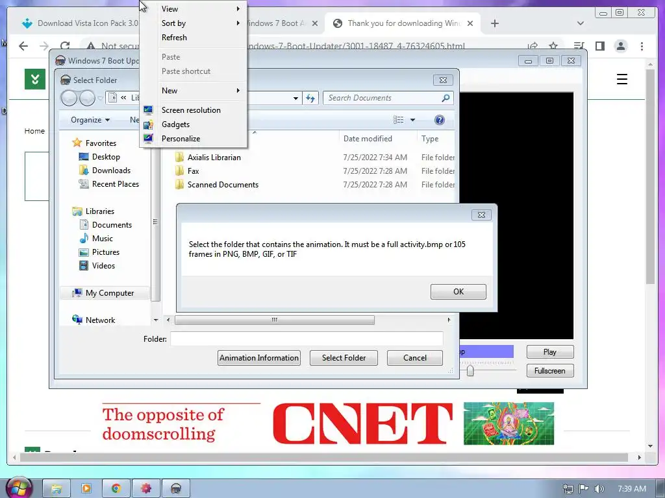The image size is (665, 498).
Task: Open the Boot Updater taskbar icon
Action: [x=175, y=489]
